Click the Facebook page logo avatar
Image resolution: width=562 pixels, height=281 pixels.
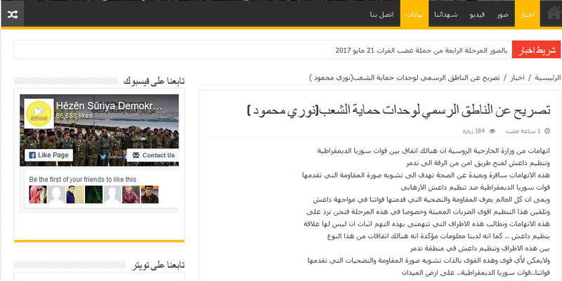[x=37, y=112]
